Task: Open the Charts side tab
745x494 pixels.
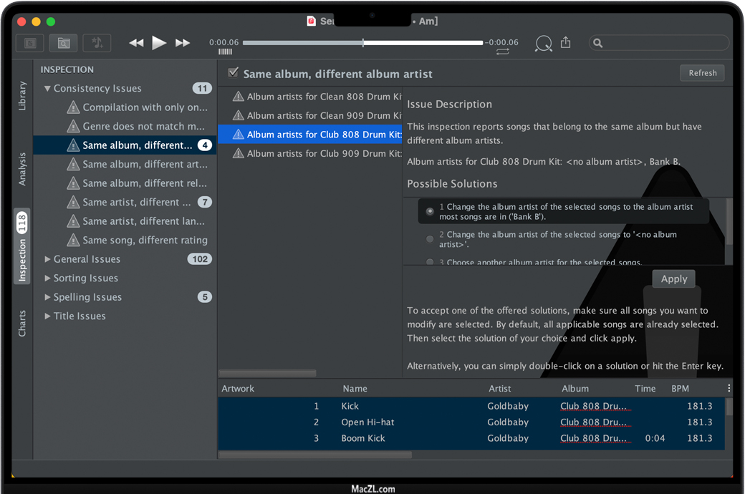Action: (22, 324)
